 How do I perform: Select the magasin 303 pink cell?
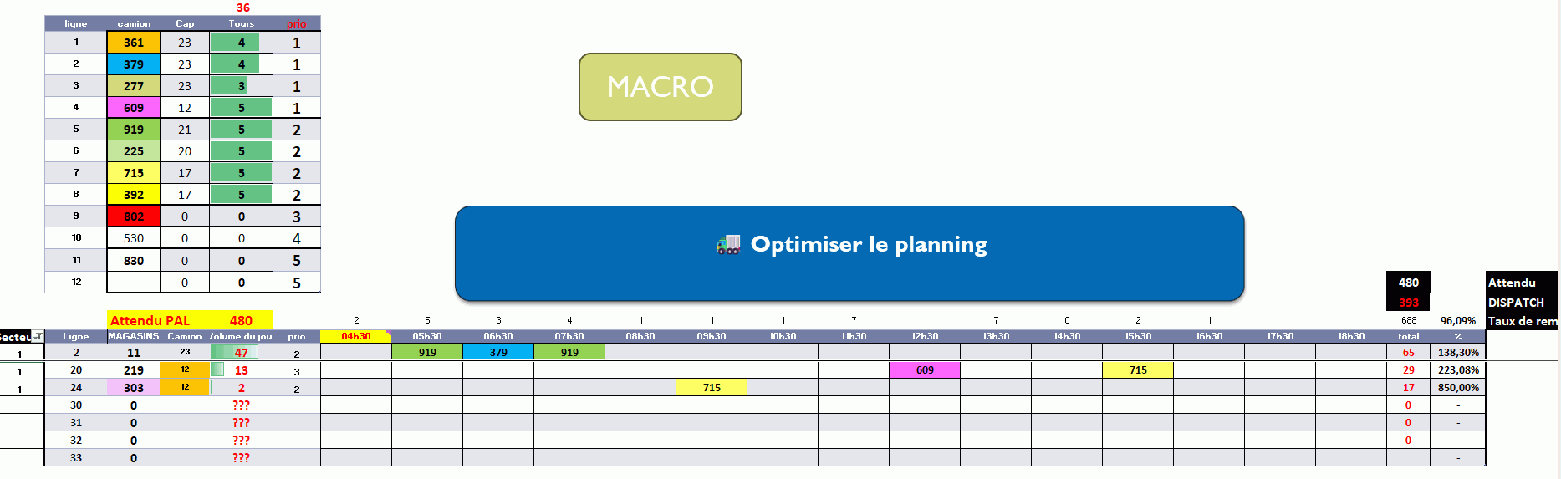134,388
